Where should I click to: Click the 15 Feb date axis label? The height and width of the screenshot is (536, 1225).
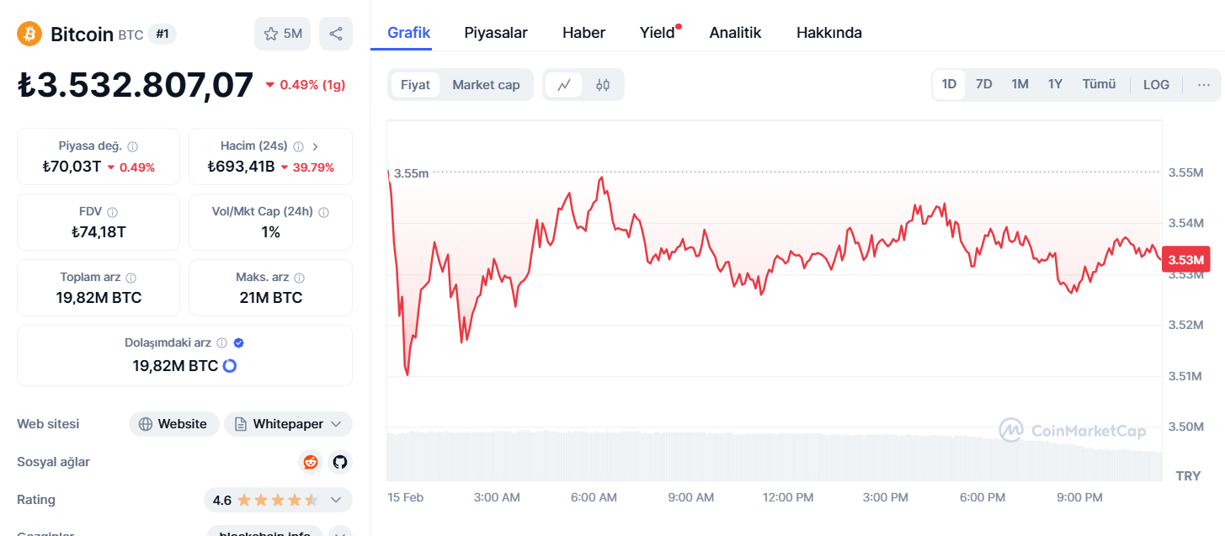click(405, 497)
